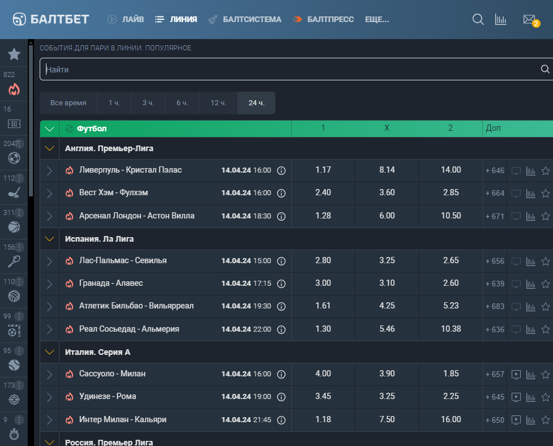Screen dimensions: 553x446
Task: Add Арсенал Лондон - Астон Вилла to favorites
Action: click(x=546, y=216)
